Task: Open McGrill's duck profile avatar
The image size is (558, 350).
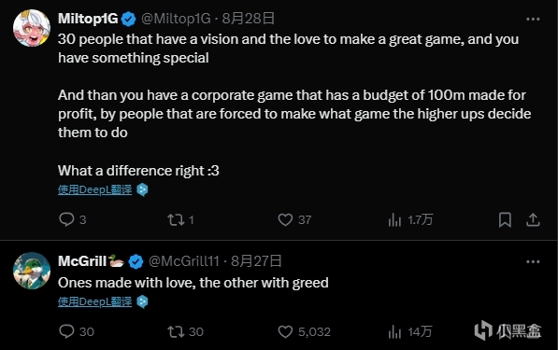Action: coord(32,271)
